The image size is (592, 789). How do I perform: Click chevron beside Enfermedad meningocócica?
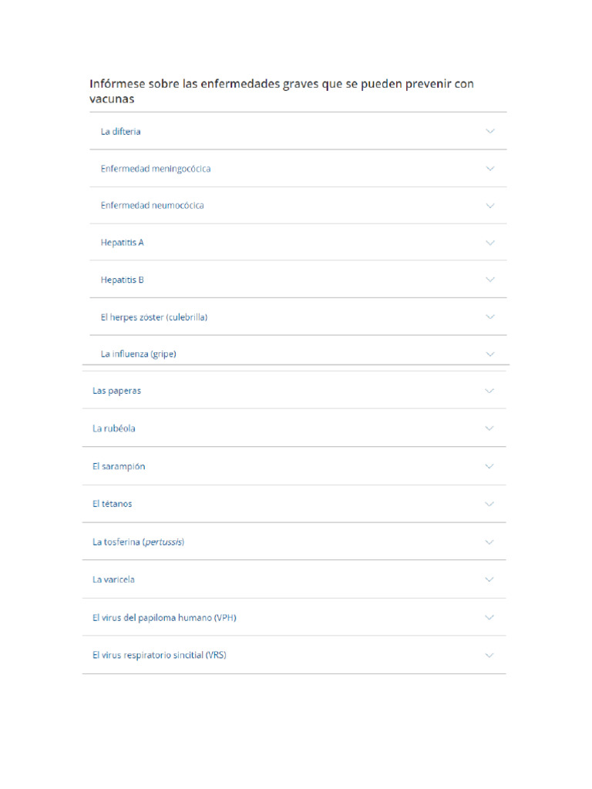pyautogui.click(x=489, y=168)
